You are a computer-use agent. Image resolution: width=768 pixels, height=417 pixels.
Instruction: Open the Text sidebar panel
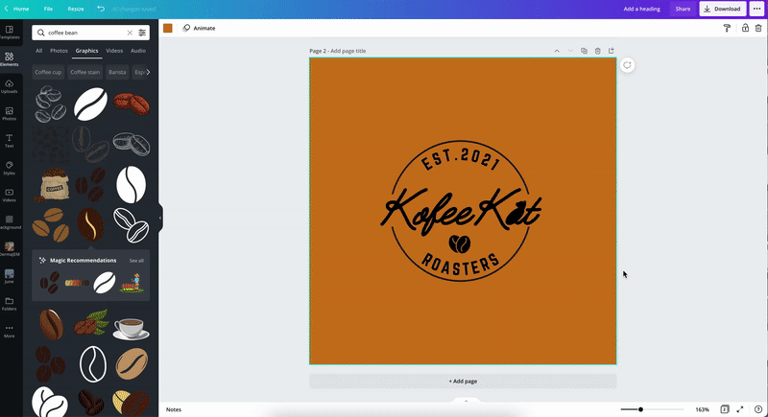pos(10,141)
